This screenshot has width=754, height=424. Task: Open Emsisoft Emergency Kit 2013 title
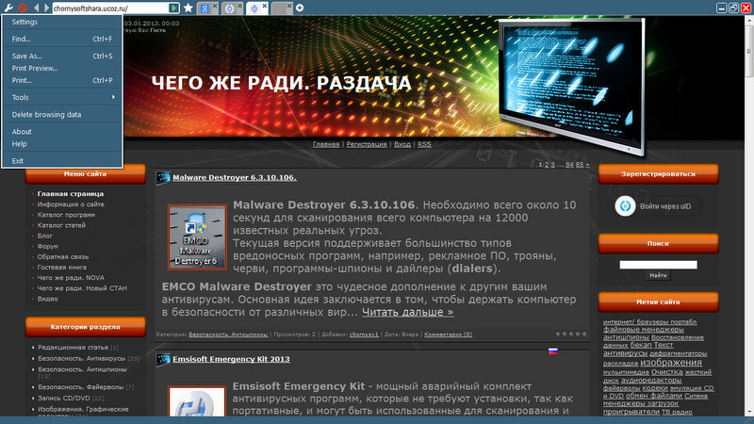coord(231,359)
